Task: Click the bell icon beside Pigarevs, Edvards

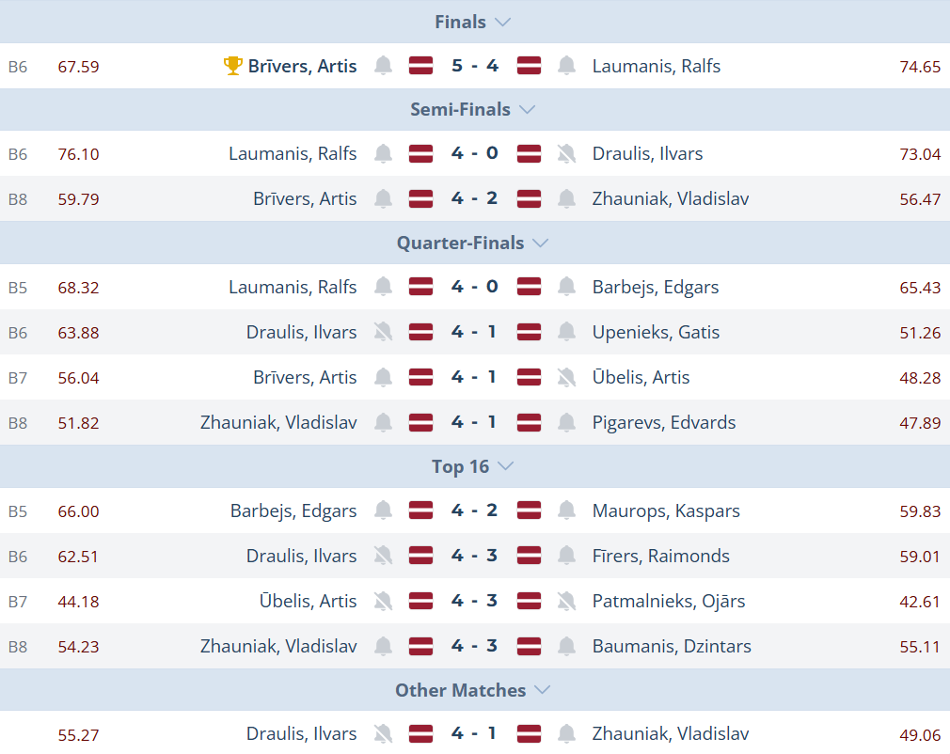Action: (566, 422)
